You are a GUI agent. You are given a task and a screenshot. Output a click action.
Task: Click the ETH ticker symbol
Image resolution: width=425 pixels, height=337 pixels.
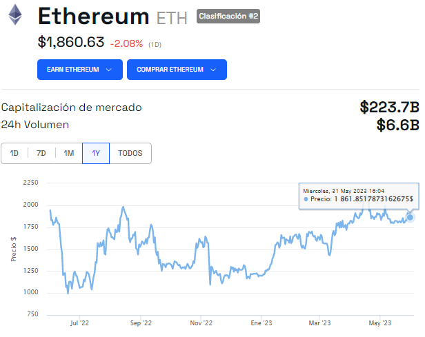click(172, 17)
